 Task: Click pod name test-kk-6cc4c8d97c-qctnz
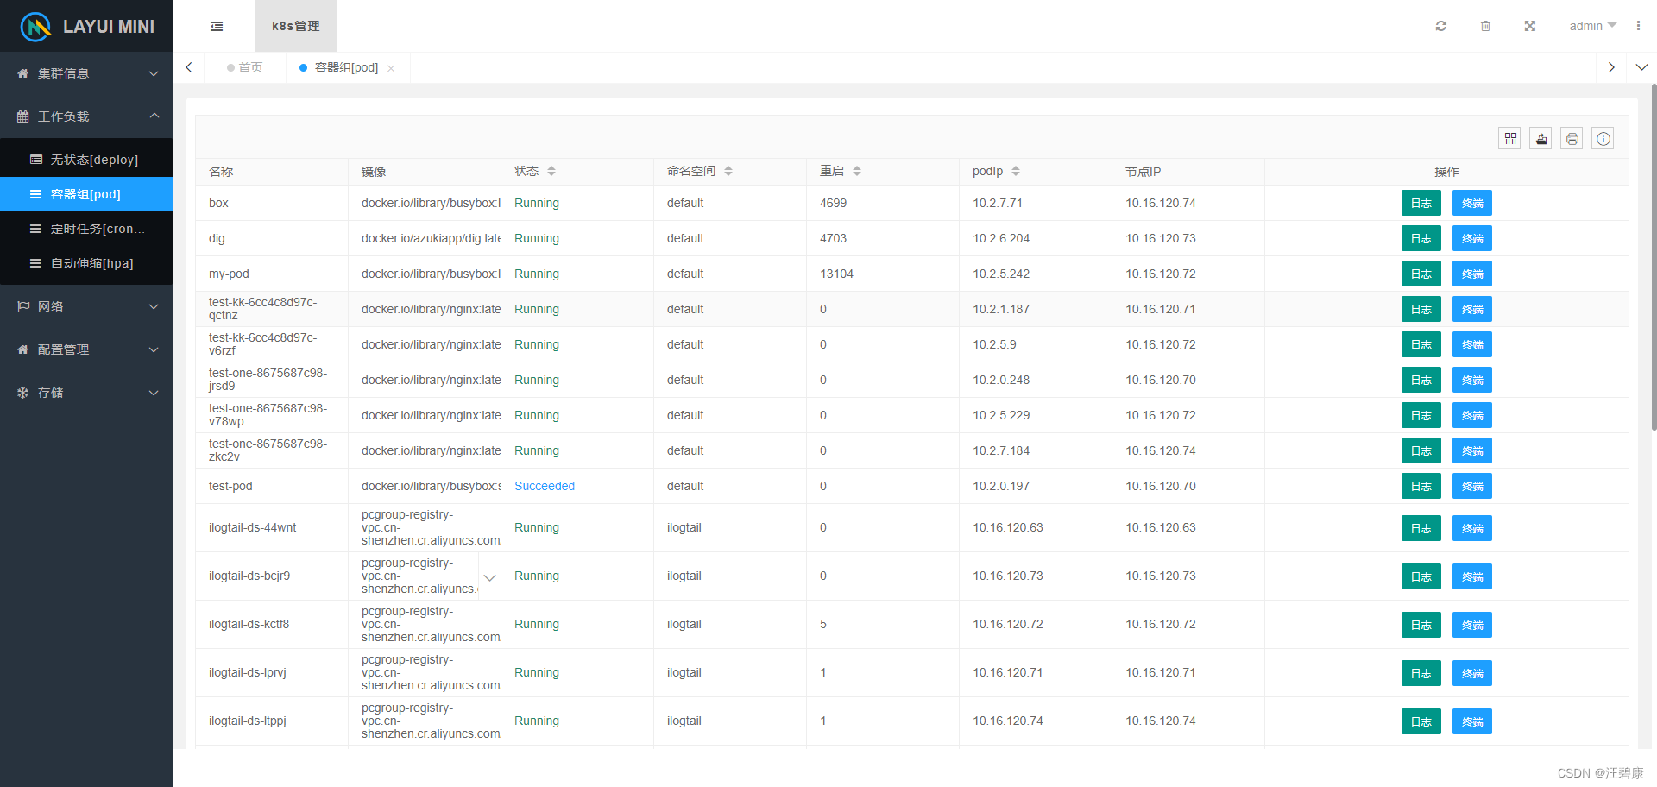click(x=263, y=309)
